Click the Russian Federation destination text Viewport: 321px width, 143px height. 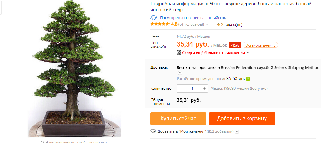[x=238, y=68]
